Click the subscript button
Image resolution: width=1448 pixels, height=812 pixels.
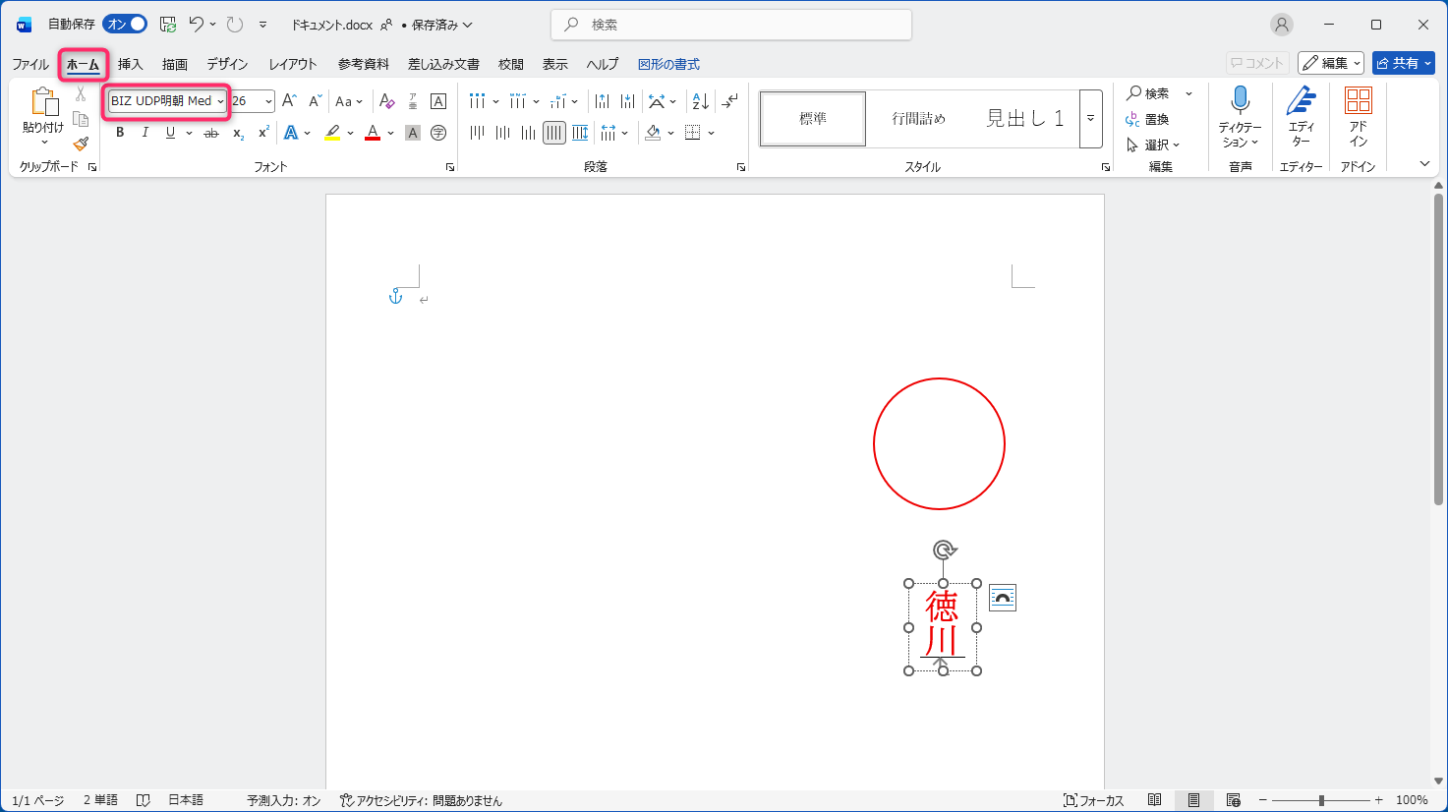click(238, 133)
